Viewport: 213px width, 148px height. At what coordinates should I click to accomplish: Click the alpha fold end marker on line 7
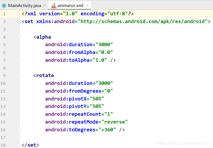click(x=19, y=60)
